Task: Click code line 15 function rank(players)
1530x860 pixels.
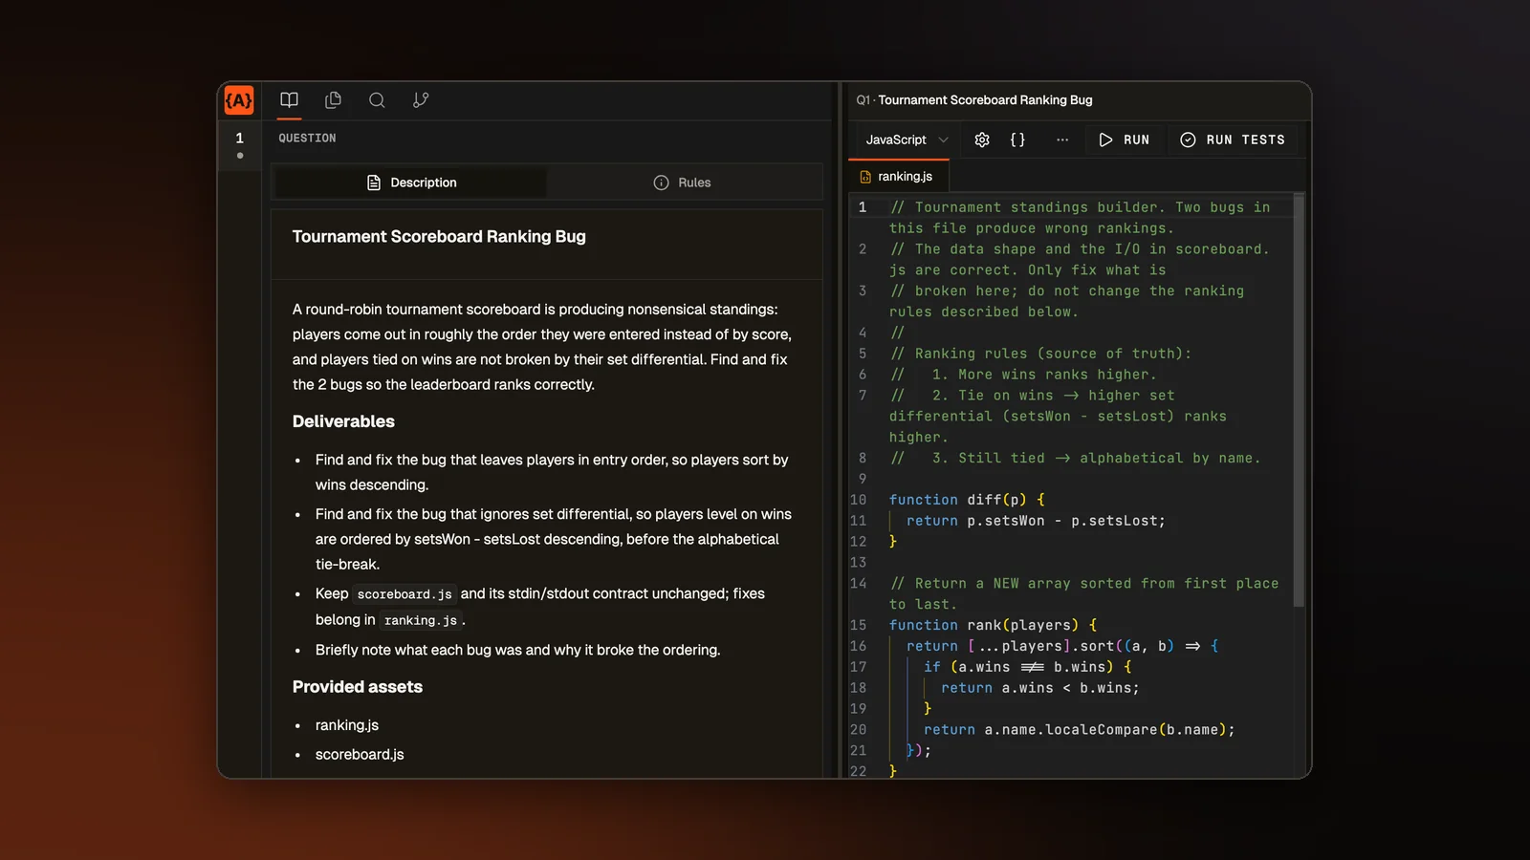Action: 993,625
